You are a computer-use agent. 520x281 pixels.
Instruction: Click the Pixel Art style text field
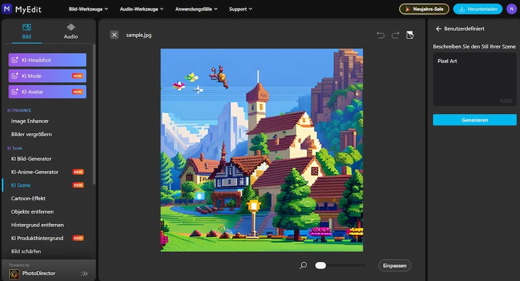coord(475,79)
